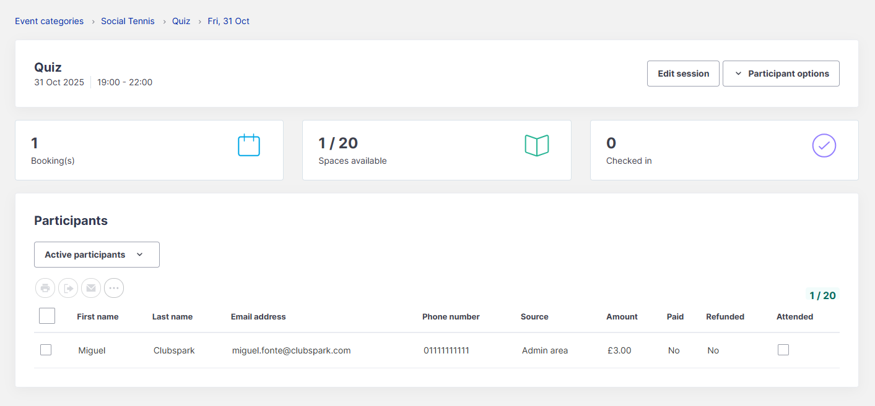875x406 pixels.
Task: Click the Email address column header
Action: coord(258,316)
